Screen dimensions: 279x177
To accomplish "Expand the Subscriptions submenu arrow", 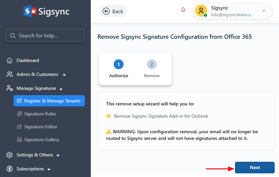I will point(49,169).
